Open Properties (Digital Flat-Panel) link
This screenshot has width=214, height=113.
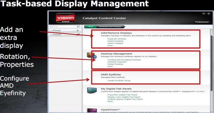point(122,95)
